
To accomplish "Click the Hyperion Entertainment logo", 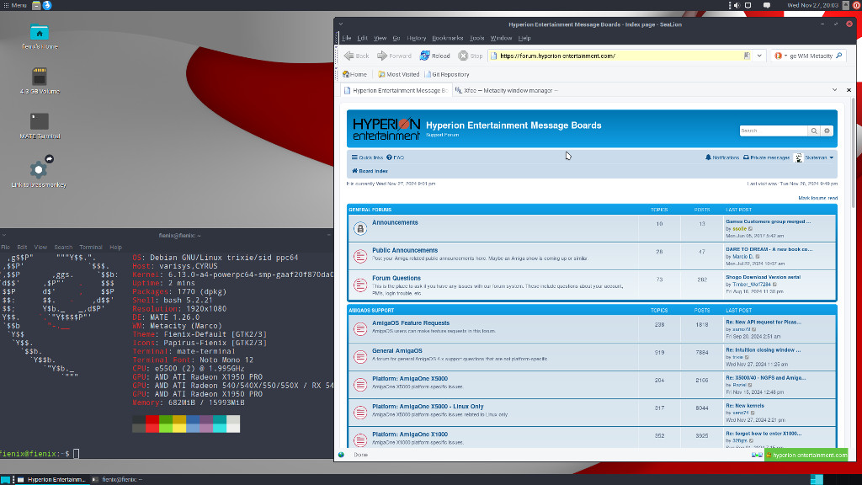I will [x=386, y=129].
